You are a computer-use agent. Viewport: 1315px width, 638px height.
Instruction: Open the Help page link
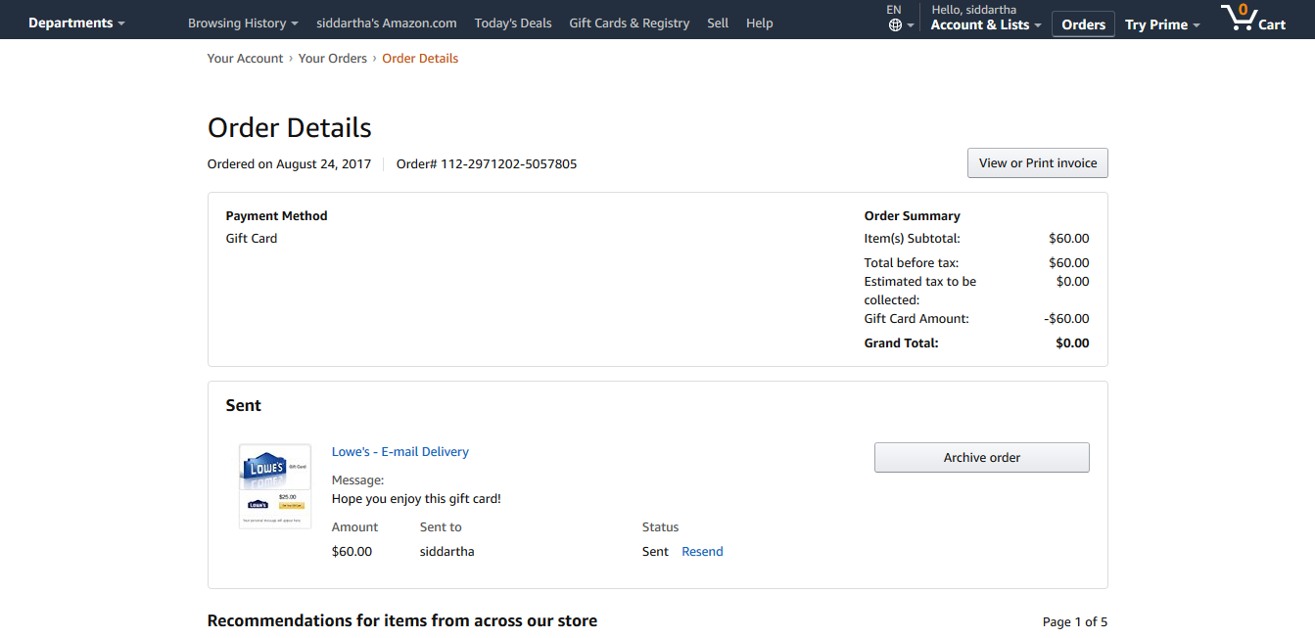(760, 23)
